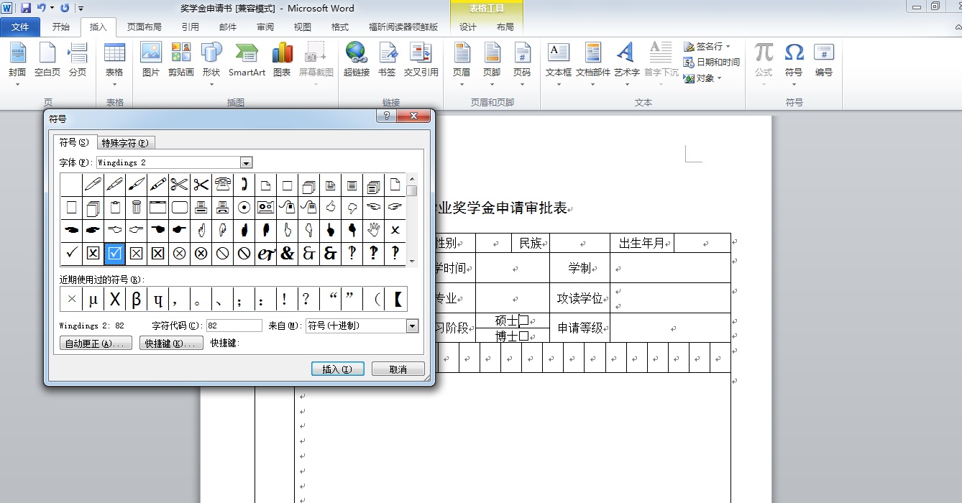This screenshot has height=503, width=962.
Task: Open the customize quick access toolbar arrow
Action: pyautogui.click(x=81, y=9)
